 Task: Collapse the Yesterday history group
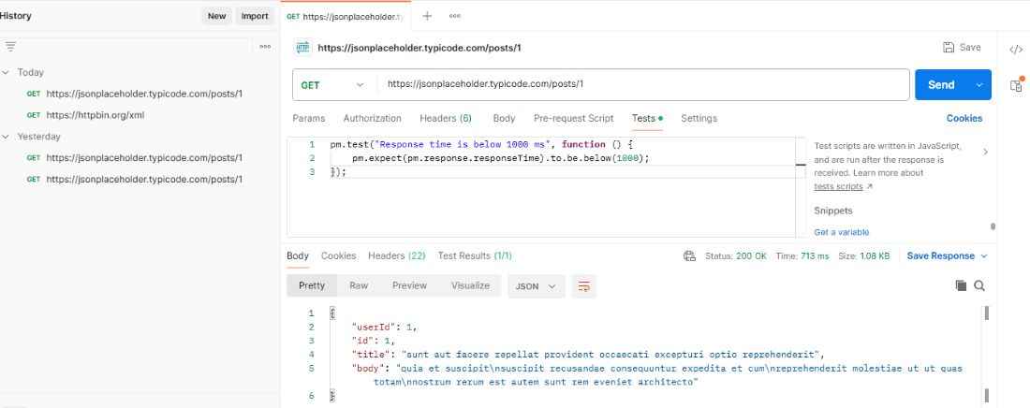(6, 137)
